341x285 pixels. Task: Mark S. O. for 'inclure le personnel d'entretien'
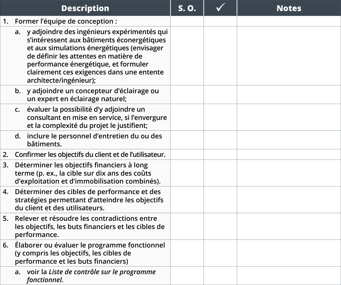pyautogui.click(x=187, y=140)
